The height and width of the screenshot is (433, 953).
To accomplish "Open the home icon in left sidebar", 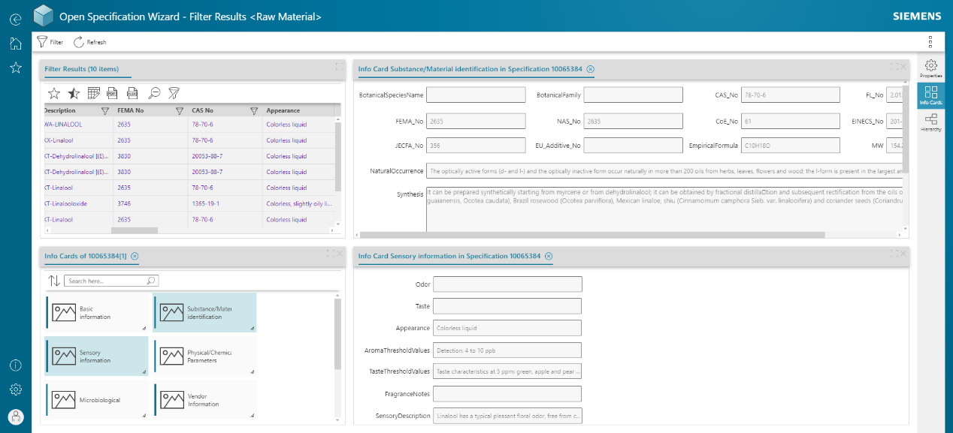I will [15, 44].
